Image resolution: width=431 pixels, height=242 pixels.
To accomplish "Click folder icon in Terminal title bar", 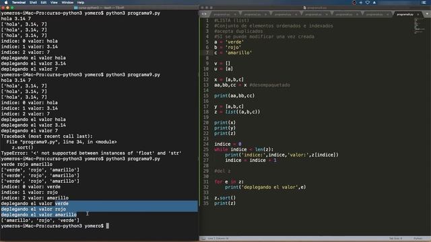I will click(75, 8).
